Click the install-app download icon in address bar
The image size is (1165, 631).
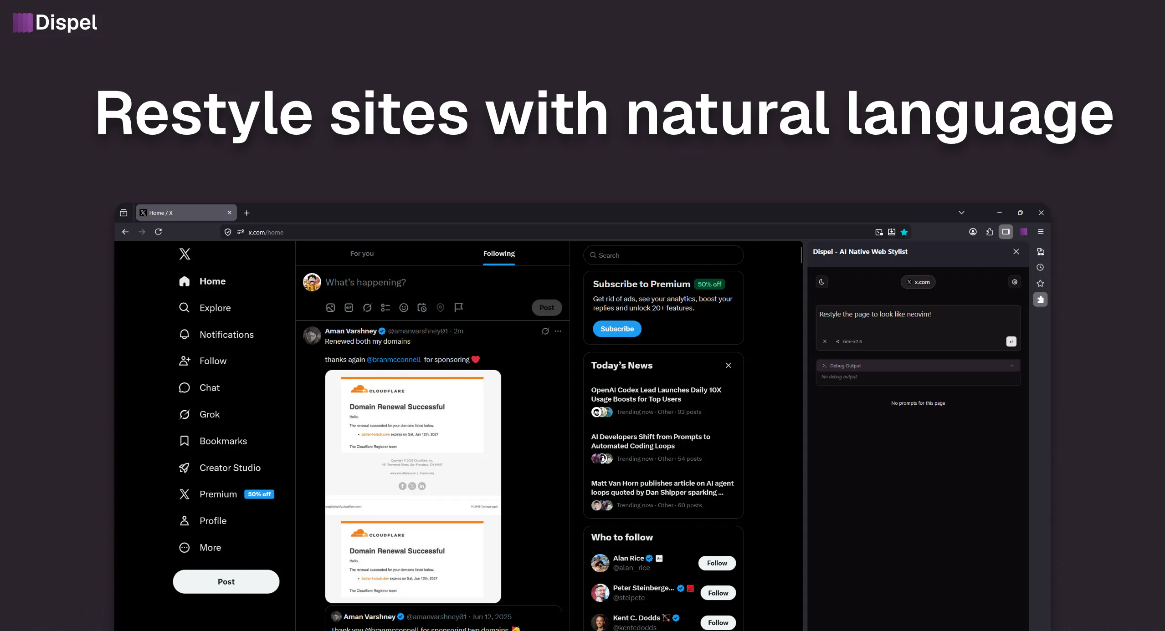892,232
